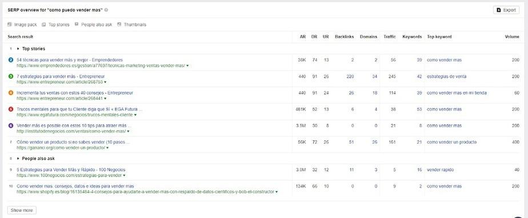The height and width of the screenshot is (218, 528).
Task: Click the Keywords column header
Action: (412, 37)
